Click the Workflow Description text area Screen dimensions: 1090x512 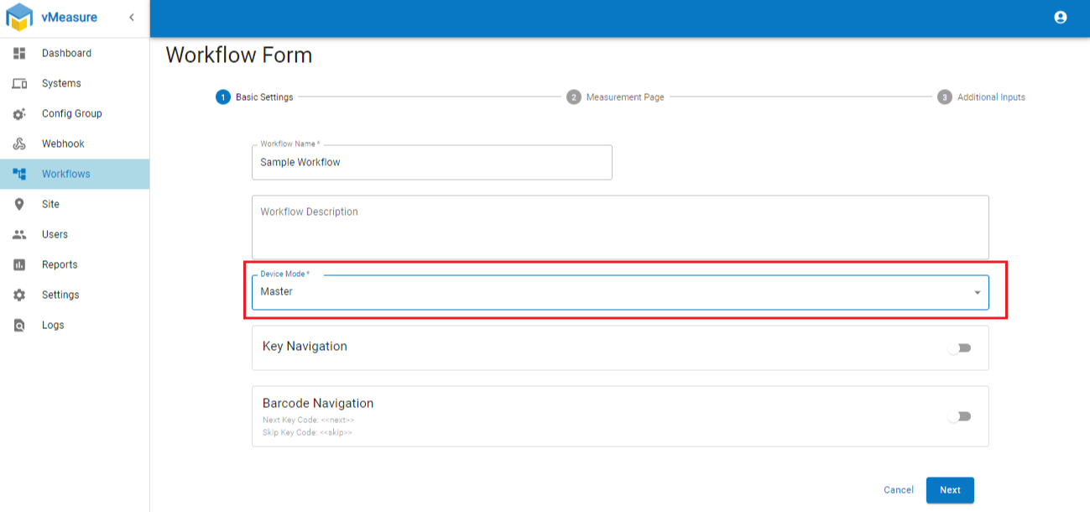click(x=620, y=227)
